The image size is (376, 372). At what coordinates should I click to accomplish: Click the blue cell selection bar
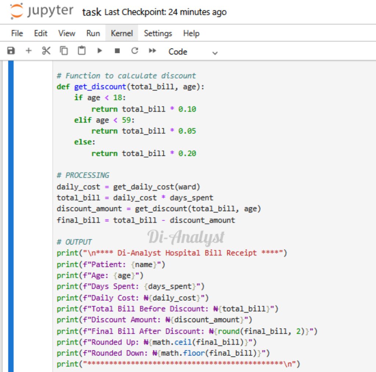point(11,216)
